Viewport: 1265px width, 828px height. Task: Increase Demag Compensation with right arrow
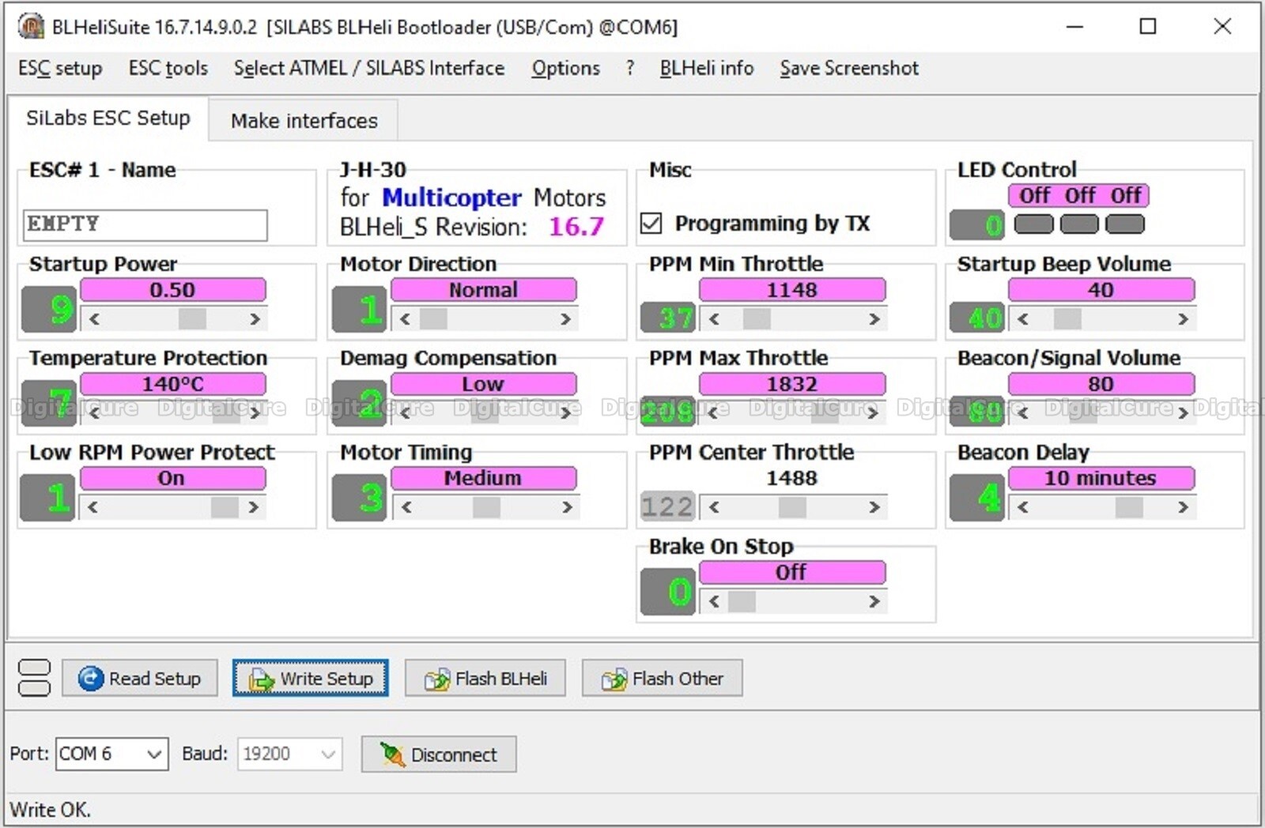565,413
